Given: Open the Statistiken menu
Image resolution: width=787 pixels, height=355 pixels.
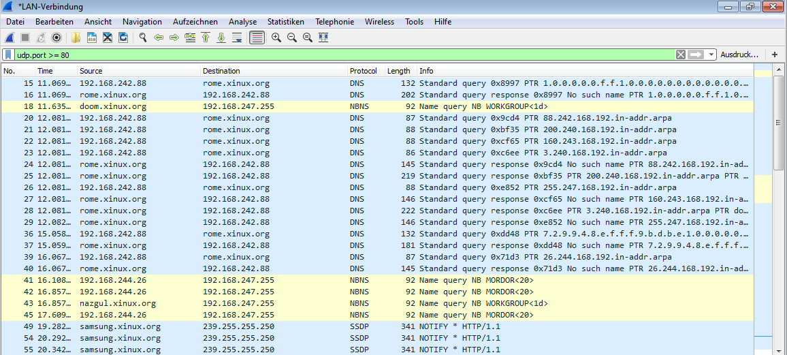Looking at the screenshot, I should pyautogui.click(x=285, y=22).
